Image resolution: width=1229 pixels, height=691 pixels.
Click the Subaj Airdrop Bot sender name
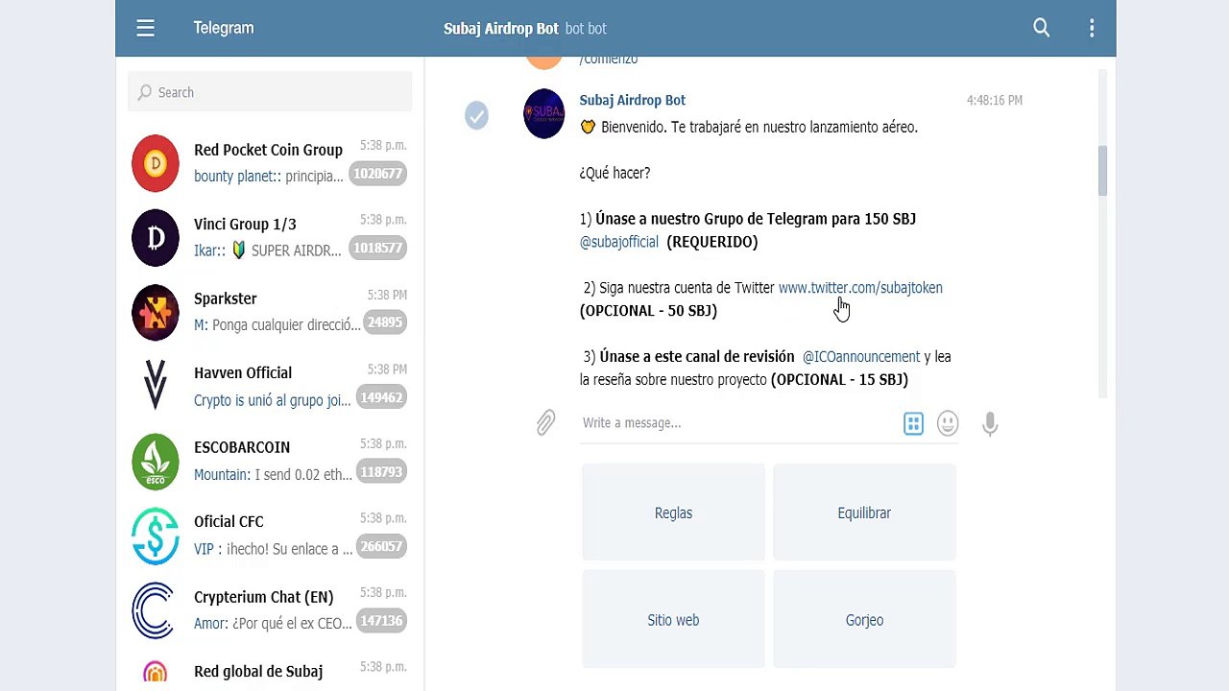click(x=633, y=100)
